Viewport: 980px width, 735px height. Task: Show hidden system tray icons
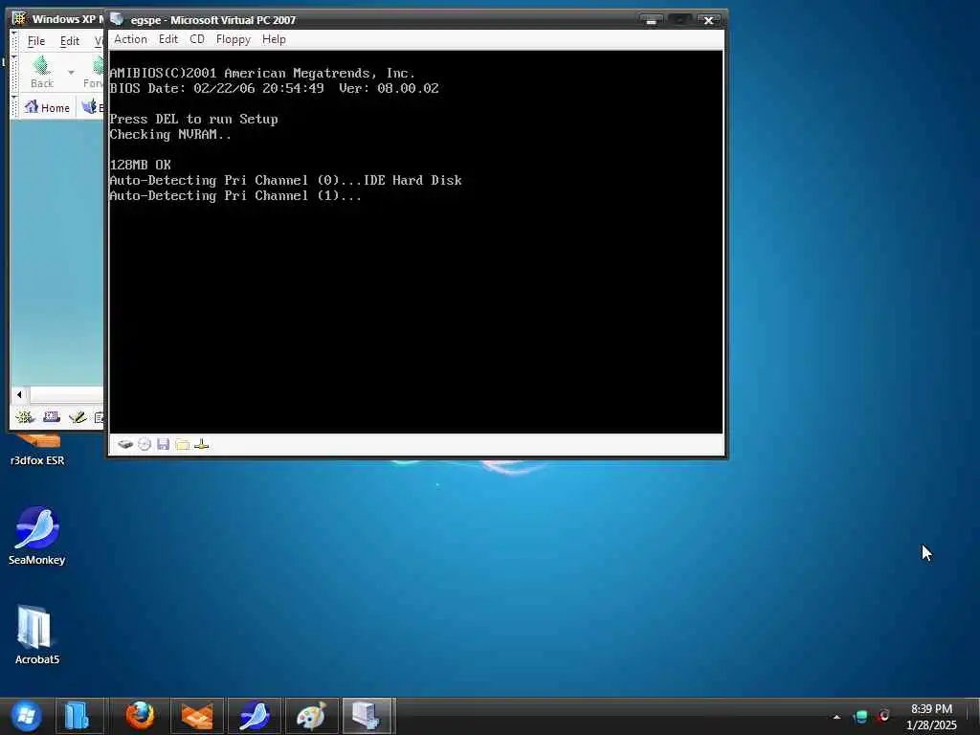point(836,717)
